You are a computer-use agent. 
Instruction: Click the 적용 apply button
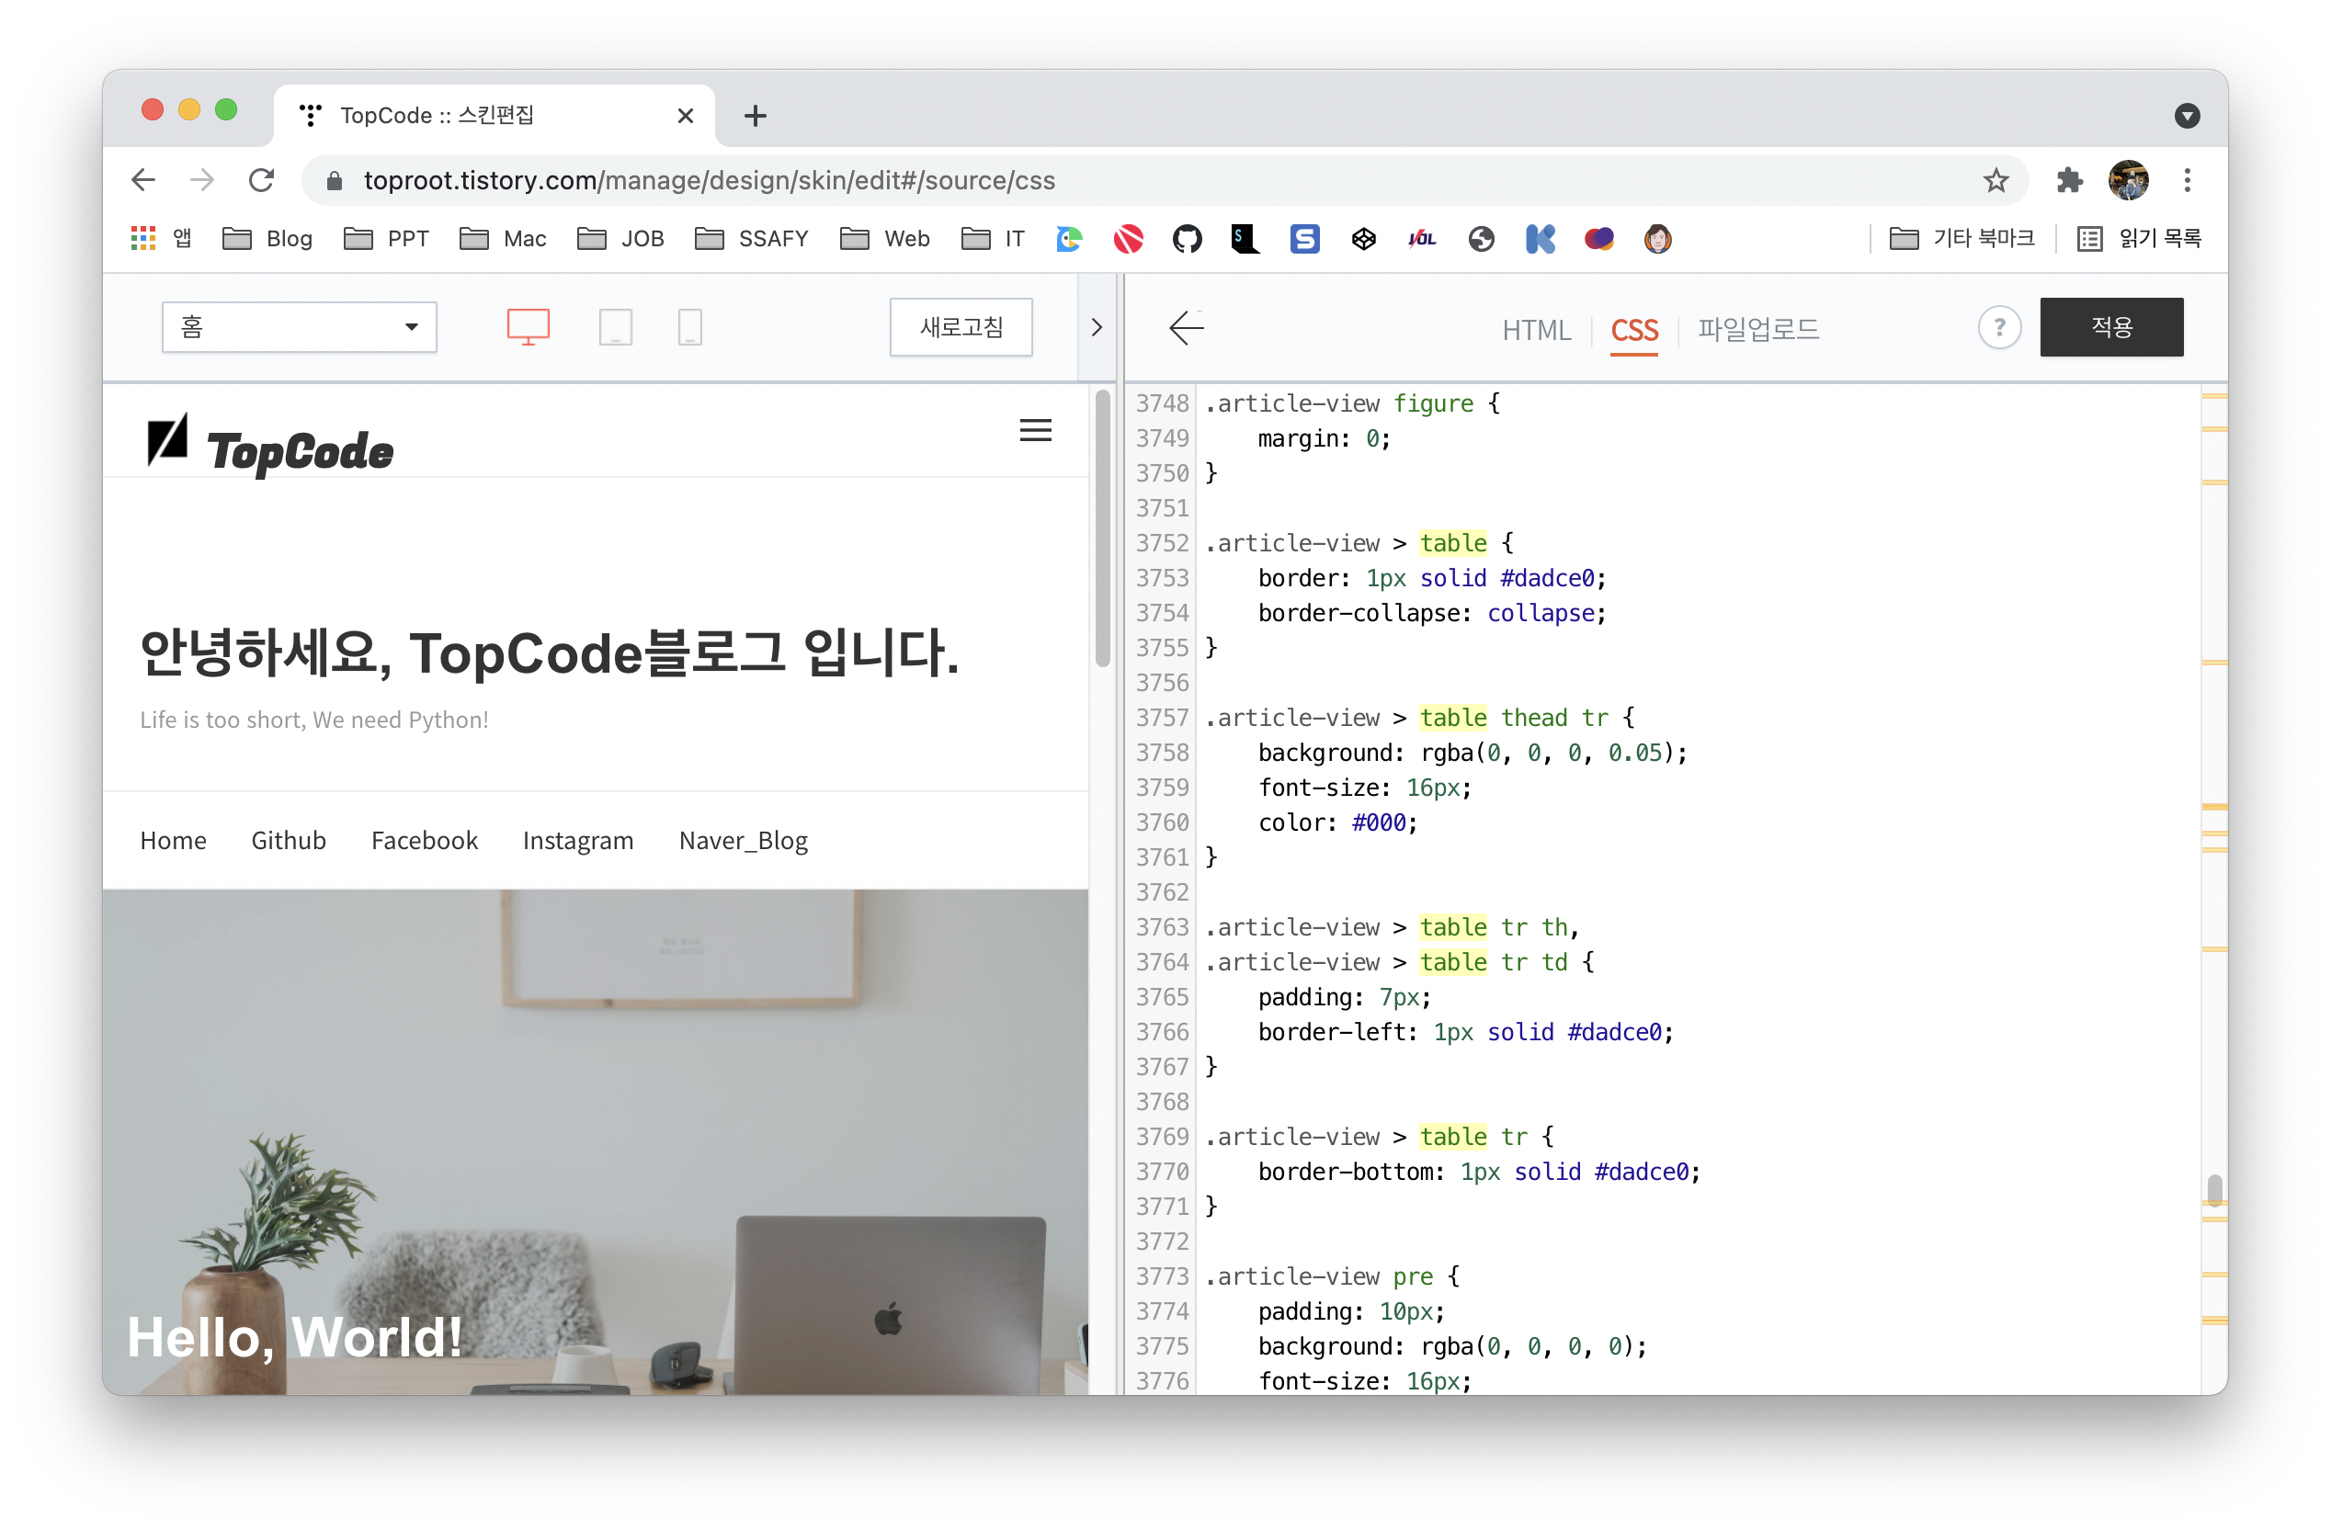(2110, 328)
